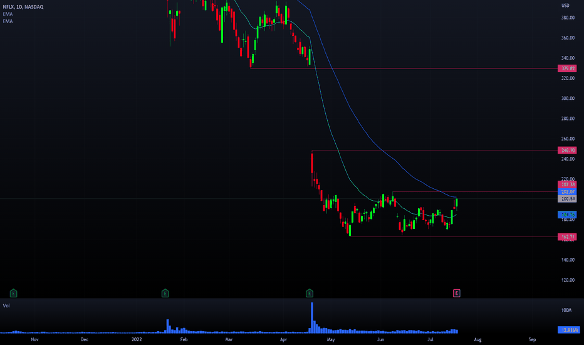Click the 329.82 price label

567,68
